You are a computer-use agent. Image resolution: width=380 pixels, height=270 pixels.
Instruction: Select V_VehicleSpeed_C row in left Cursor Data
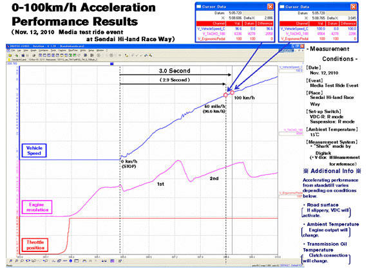(x=235, y=28)
